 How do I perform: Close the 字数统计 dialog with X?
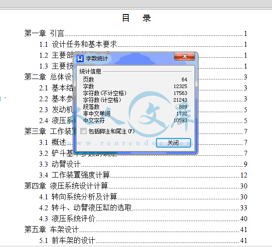pyautogui.click(x=184, y=56)
